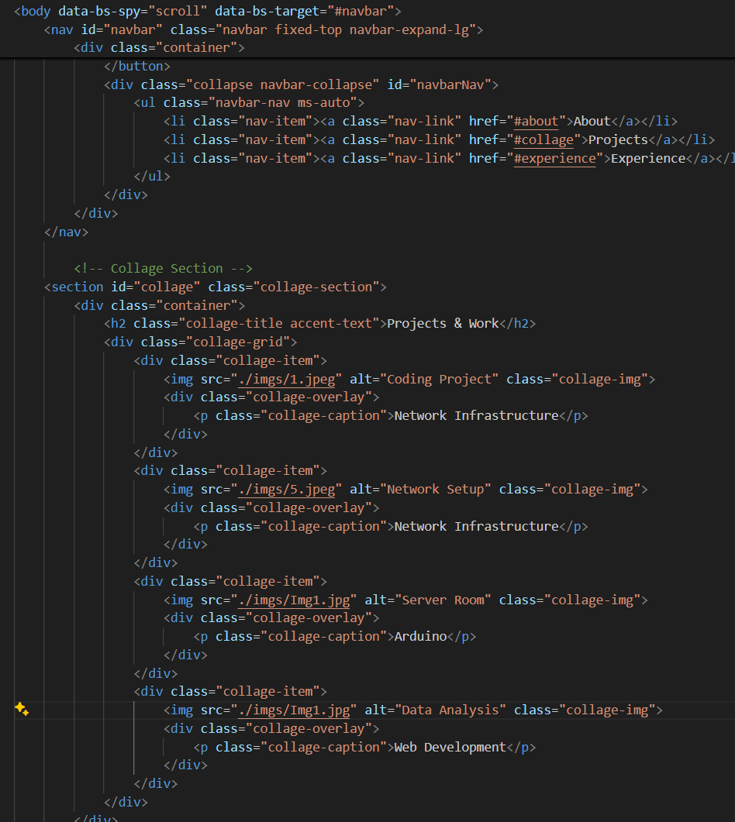Place cursor in "Projects & Work" heading text
The image size is (735, 822).
pos(443,323)
